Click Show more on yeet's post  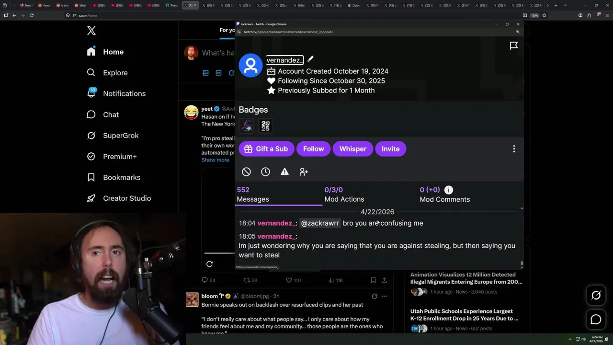point(215,160)
